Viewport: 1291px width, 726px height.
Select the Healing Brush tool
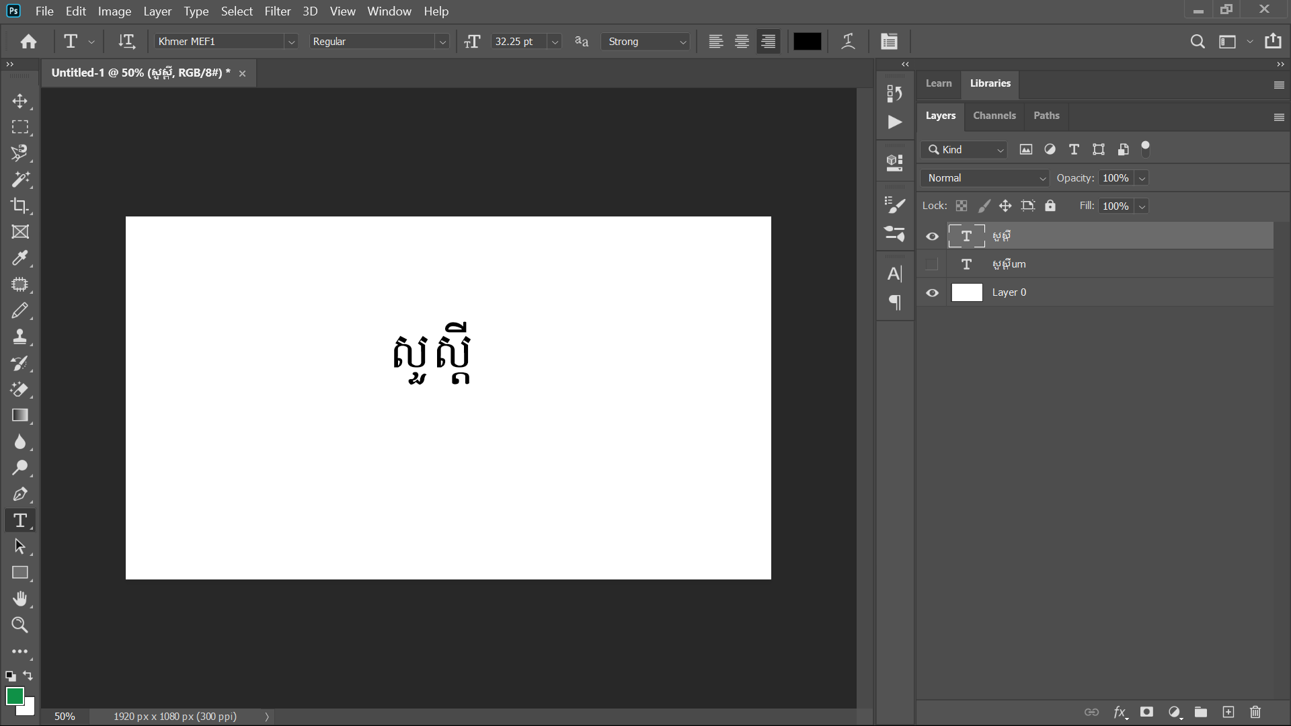[20, 284]
